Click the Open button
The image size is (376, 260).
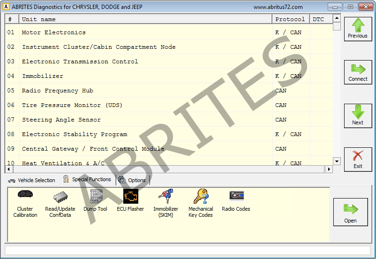pyautogui.click(x=350, y=212)
